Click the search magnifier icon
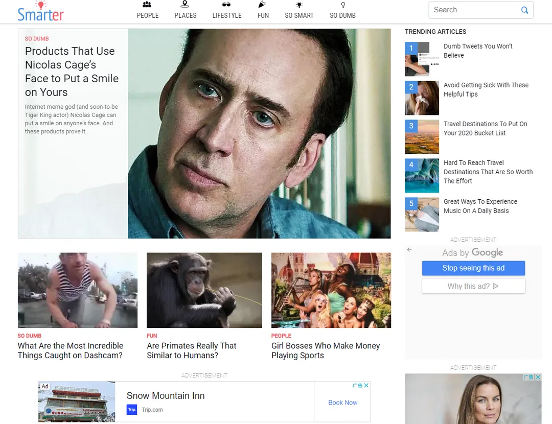Screen dimensions: 552x424 pyautogui.click(x=524, y=10)
